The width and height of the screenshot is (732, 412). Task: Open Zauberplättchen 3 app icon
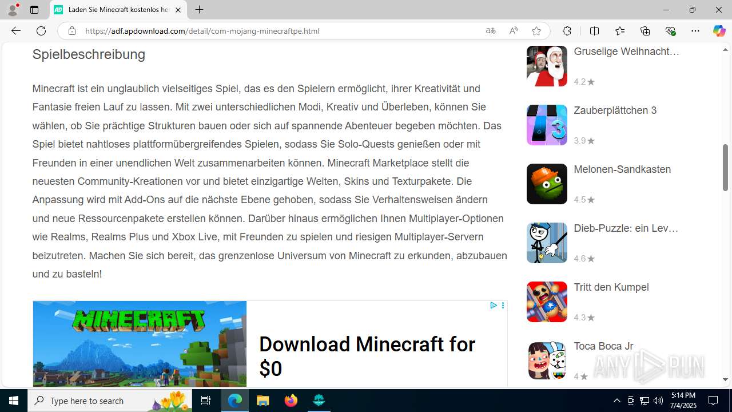[547, 125]
